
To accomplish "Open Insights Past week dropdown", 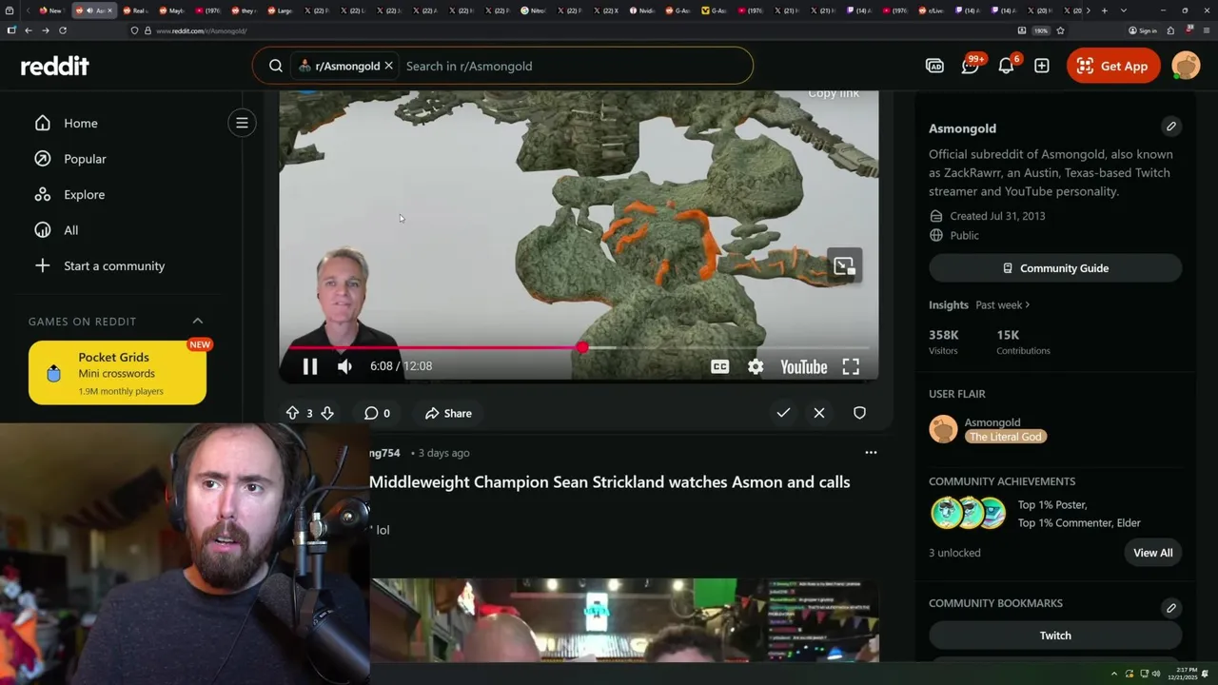I will (x=1003, y=304).
